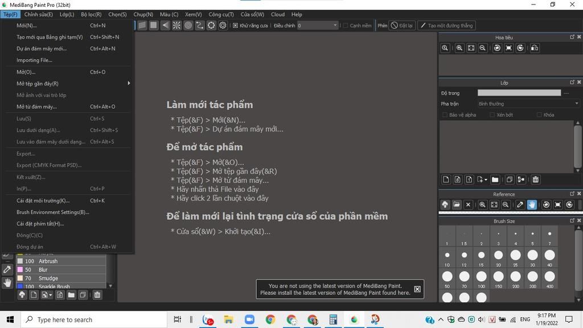Click the Đặt lại button
The image size is (583, 328).
[402, 26]
